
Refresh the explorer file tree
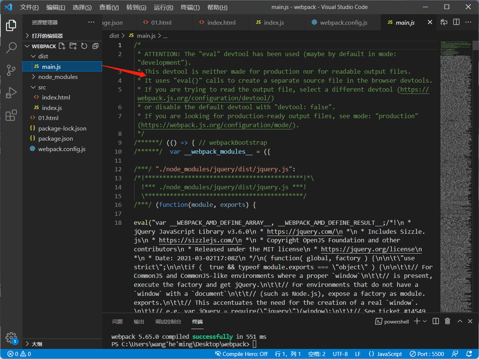coord(84,46)
